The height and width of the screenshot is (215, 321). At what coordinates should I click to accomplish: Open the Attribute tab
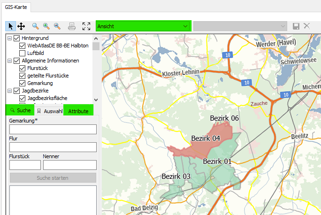(78, 111)
